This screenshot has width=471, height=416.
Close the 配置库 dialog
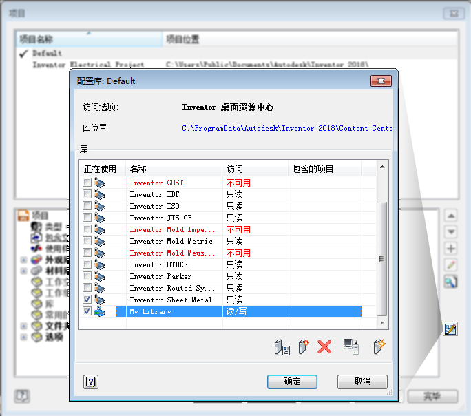coord(381,81)
